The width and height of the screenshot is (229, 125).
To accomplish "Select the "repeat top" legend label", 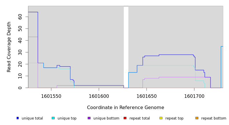I will point(174,118).
